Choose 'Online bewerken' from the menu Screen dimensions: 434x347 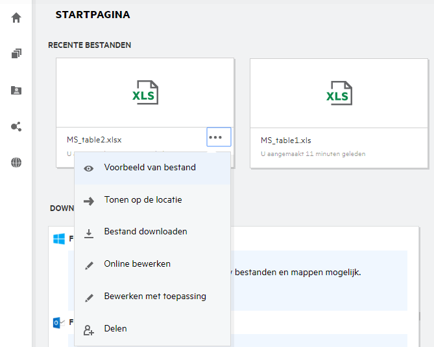pos(137,264)
